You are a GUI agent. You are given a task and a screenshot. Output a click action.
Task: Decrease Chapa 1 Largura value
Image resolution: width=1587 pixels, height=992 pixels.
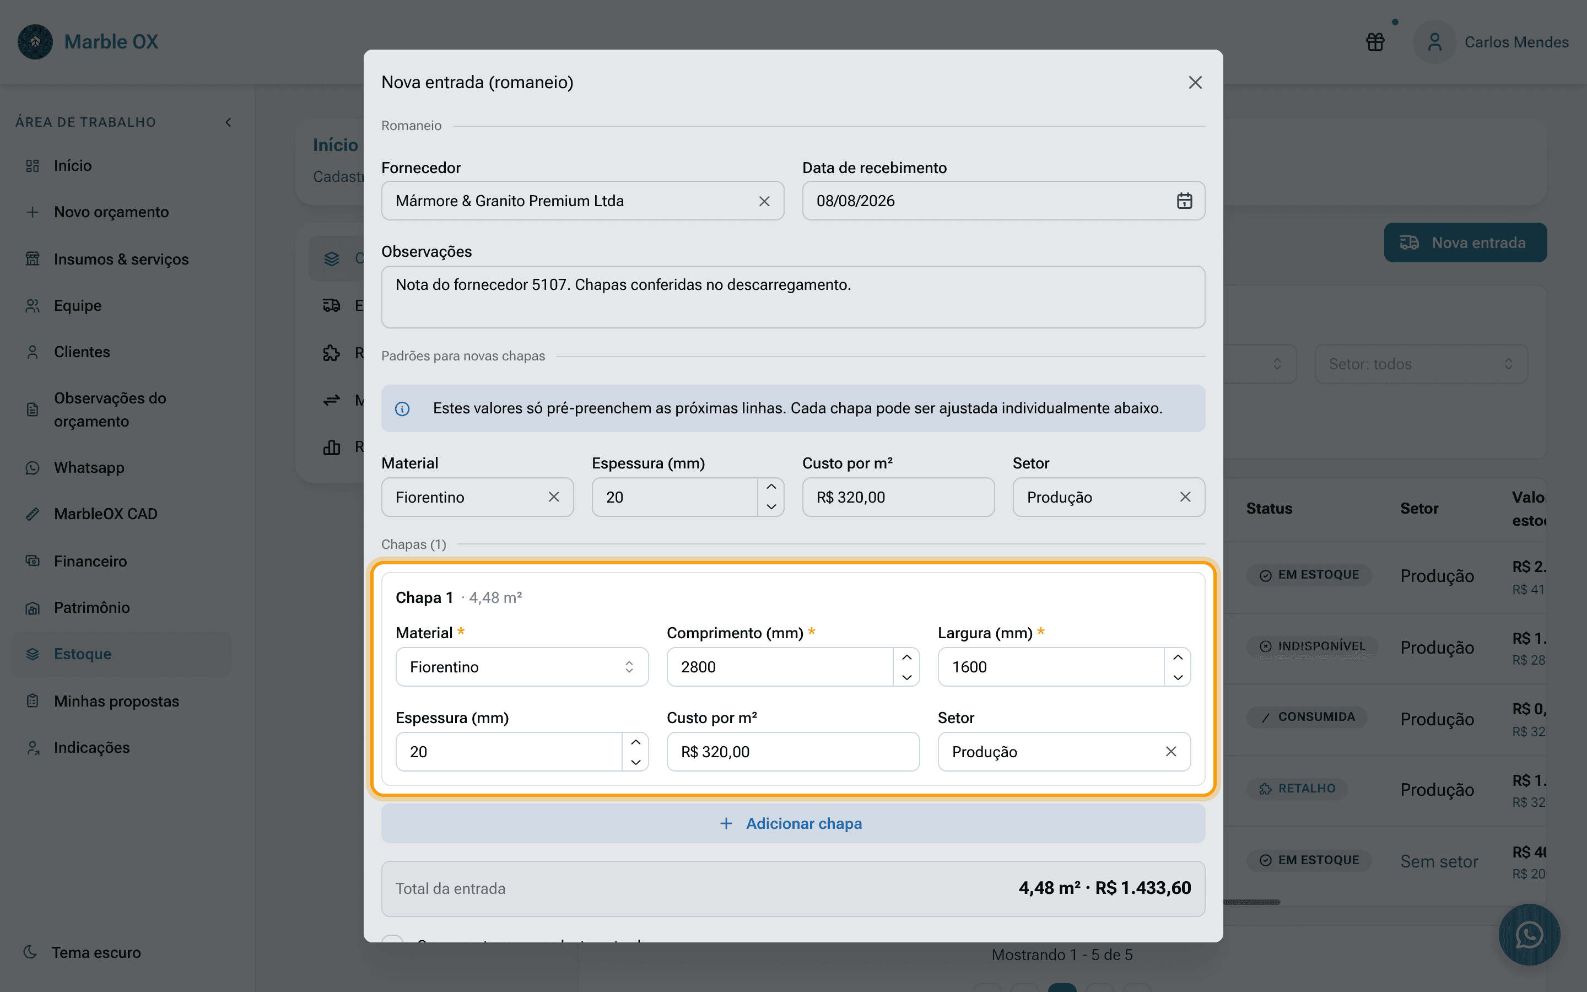(x=1178, y=677)
